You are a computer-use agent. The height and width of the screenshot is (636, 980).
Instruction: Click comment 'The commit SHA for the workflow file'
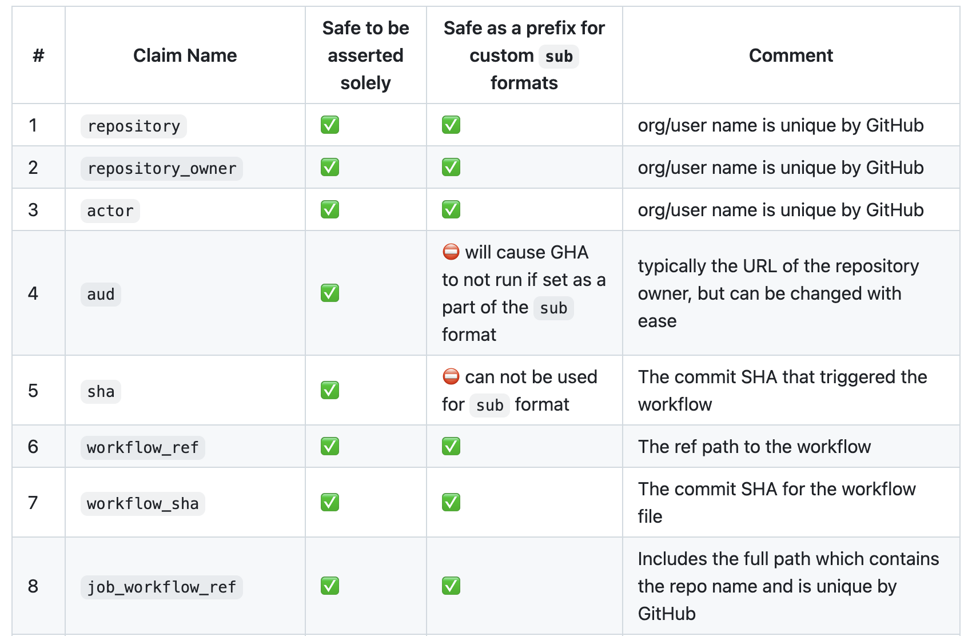776,503
